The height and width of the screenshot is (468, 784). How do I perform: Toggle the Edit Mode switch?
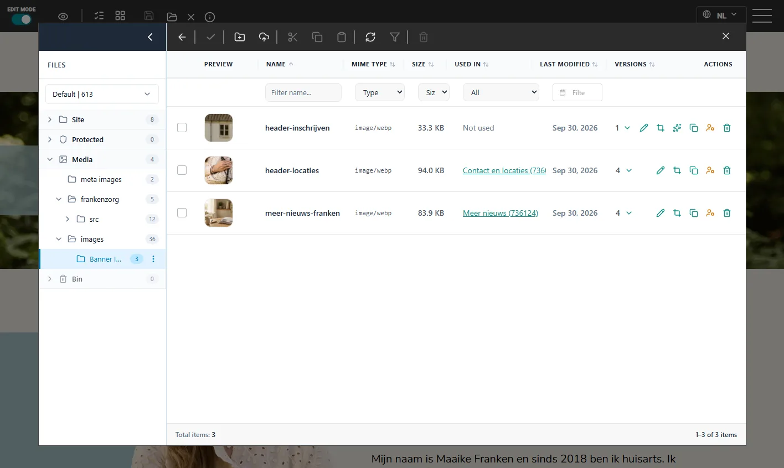tap(22, 19)
